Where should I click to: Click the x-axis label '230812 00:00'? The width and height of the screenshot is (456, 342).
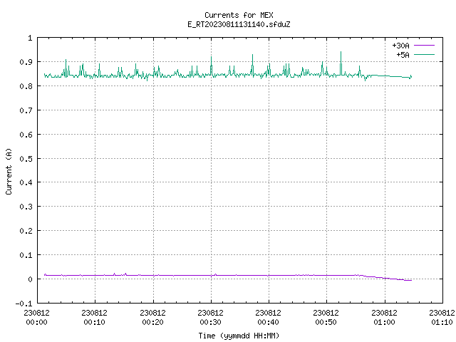36,317
